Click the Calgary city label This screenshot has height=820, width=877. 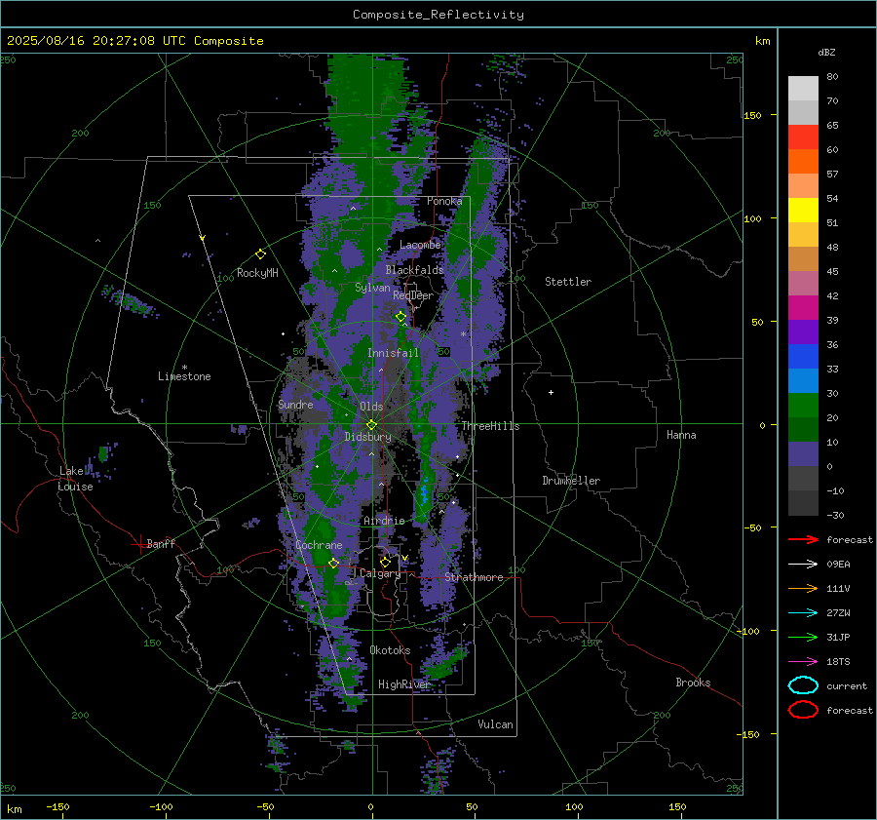click(380, 573)
